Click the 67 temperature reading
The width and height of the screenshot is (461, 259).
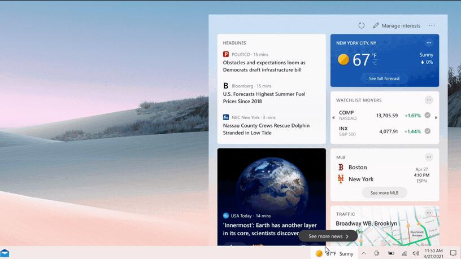click(x=361, y=60)
